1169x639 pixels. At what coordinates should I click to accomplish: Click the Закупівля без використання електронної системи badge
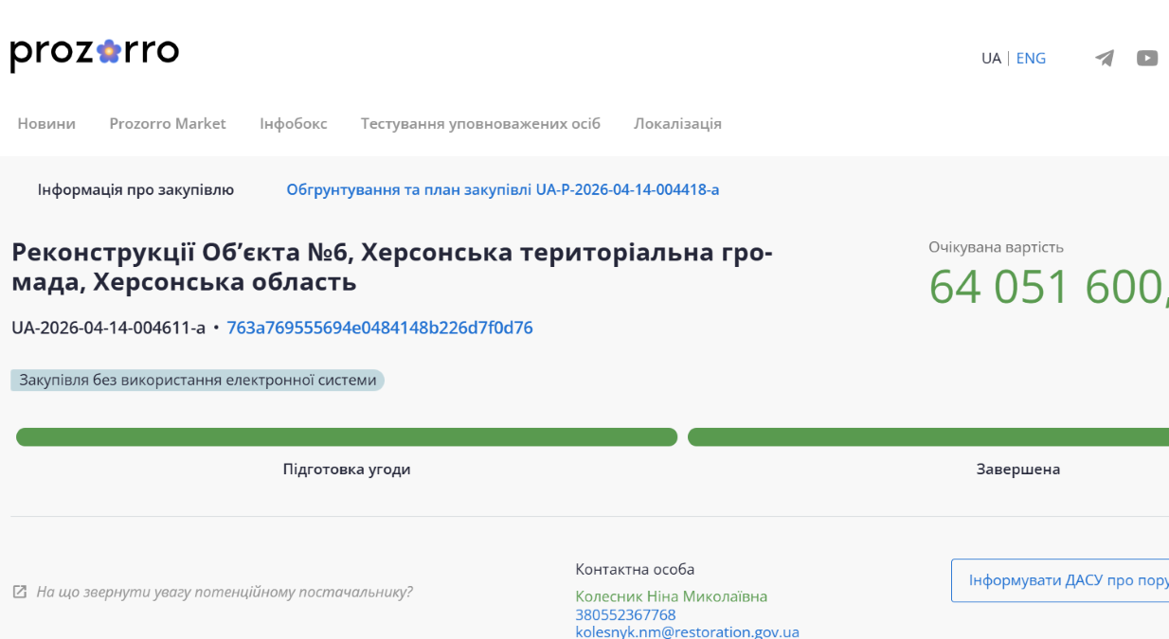point(197,381)
